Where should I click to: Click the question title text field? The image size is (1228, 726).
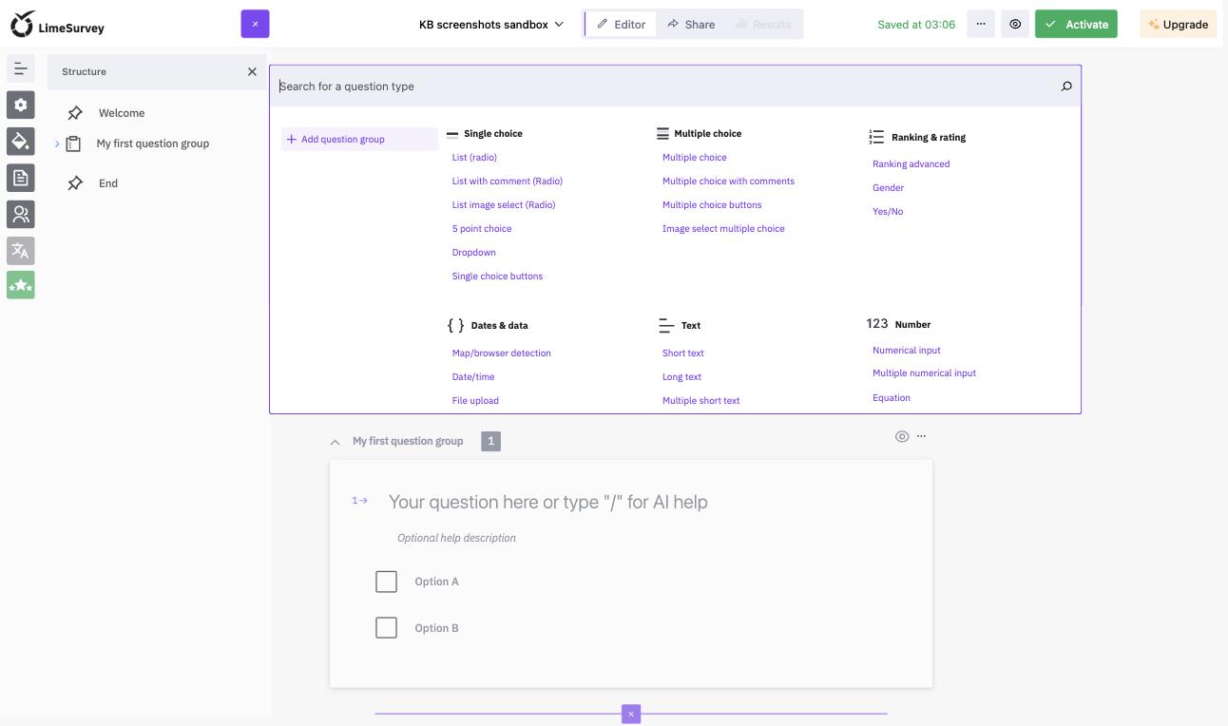click(x=548, y=502)
